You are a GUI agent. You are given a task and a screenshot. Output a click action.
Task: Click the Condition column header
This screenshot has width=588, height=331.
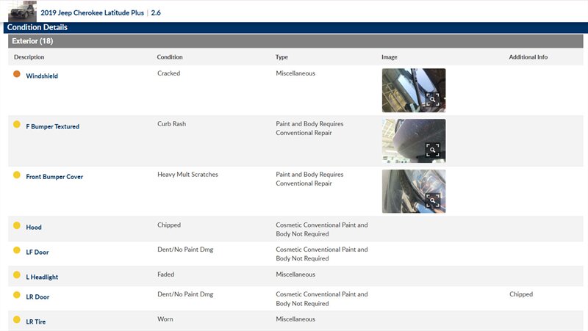point(170,57)
